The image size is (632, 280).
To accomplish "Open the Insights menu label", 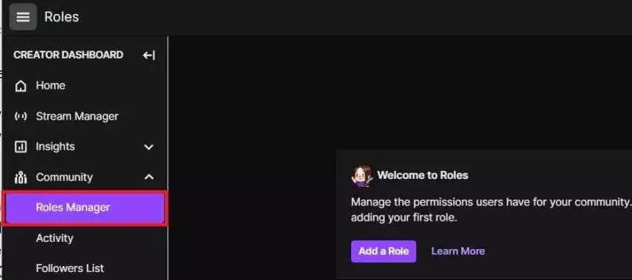I will coord(55,147).
